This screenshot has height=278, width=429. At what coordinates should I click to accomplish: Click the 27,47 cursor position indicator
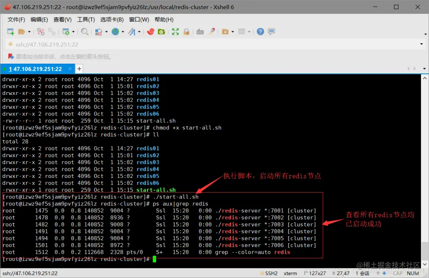pos(341,273)
